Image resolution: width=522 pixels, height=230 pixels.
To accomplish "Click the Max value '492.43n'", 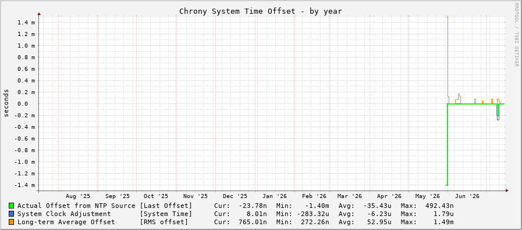I will [439, 206].
